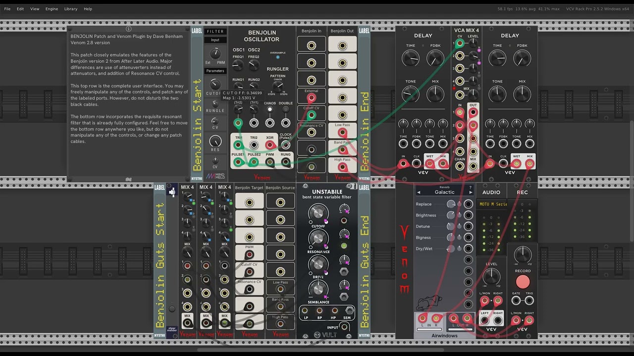Click the Band Pass port in Benjolin Source
The height and width of the screenshot is (356, 634).
point(280,307)
